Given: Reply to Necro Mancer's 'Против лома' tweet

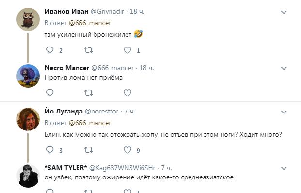Looking at the screenshot, I should pos(50,93).
